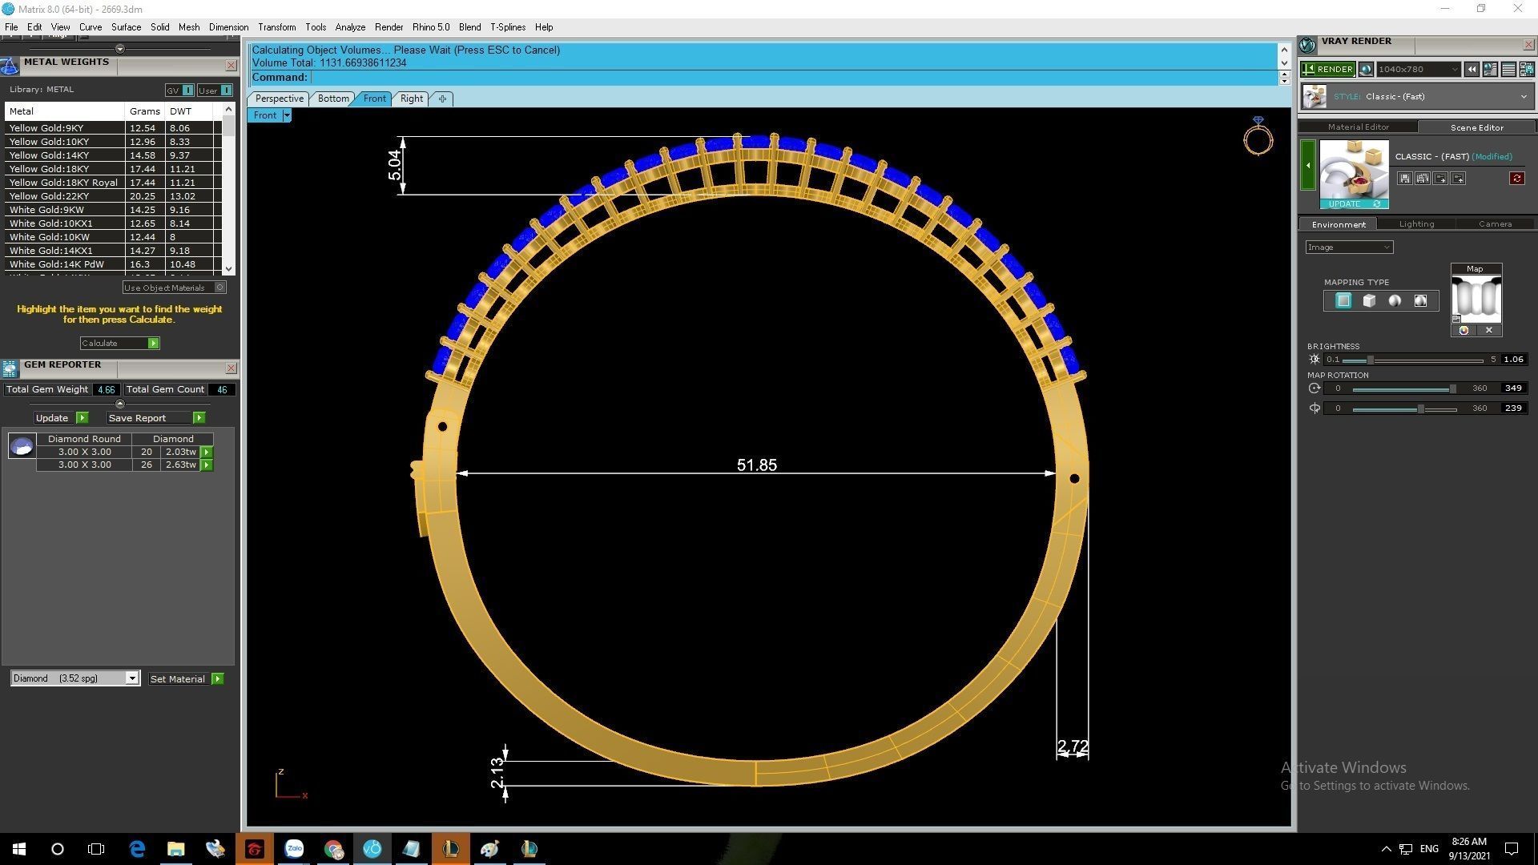The width and height of the screenshot is (1538, 865).
Task: Switch to the Material Editor tab
Action: click(x=1358, y=127)
